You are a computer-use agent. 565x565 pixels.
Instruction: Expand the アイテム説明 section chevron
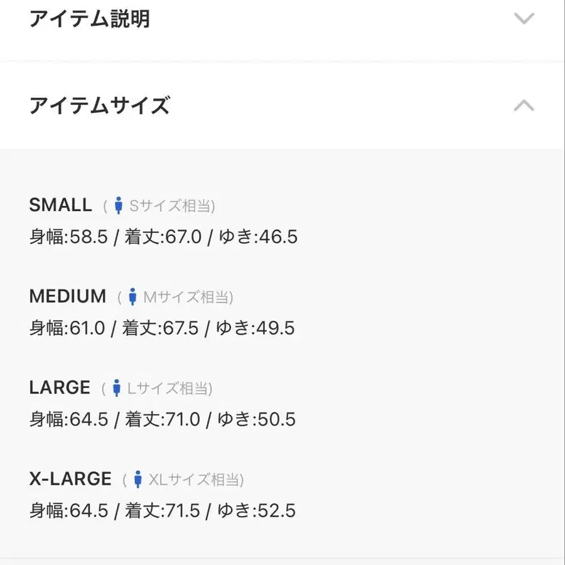click(x=524, y=18)
